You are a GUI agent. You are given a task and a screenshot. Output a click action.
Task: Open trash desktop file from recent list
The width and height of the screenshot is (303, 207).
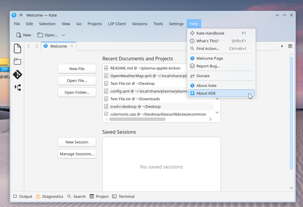tap(159, 106)
